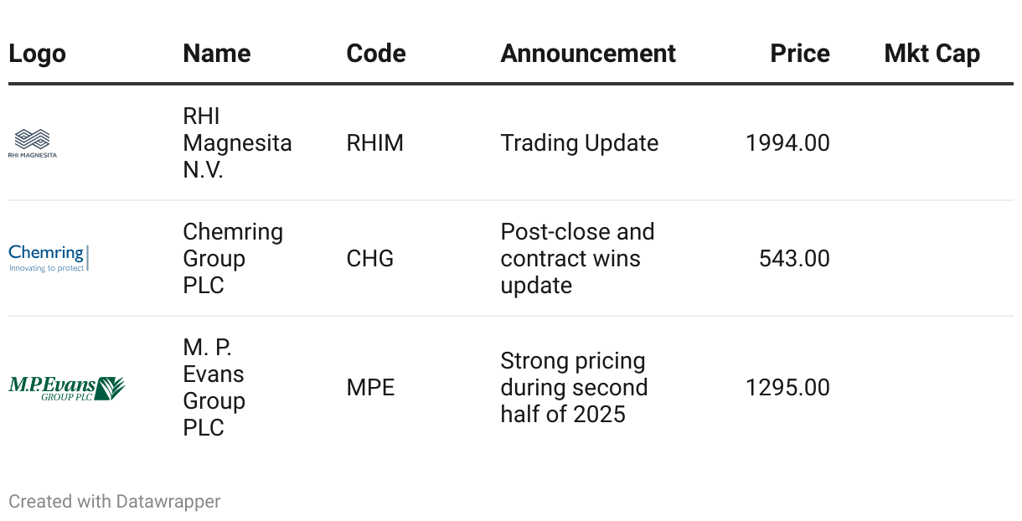Click the Chemring logo
Viewport: 1022px width, 521px height.
click(x=48, y=258)
